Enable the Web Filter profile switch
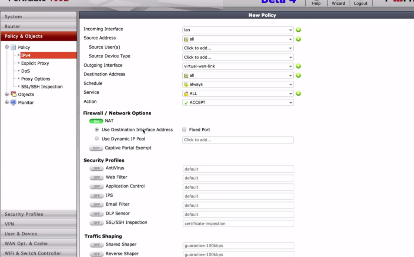This screenshot has width=414, height=257. [97, 177]
